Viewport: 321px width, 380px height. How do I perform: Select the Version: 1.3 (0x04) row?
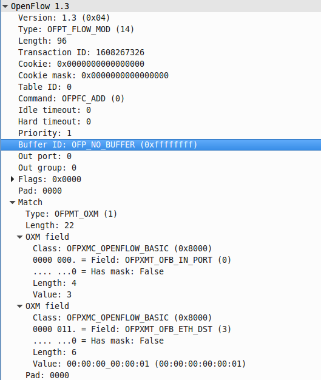(x=161, y=18)
